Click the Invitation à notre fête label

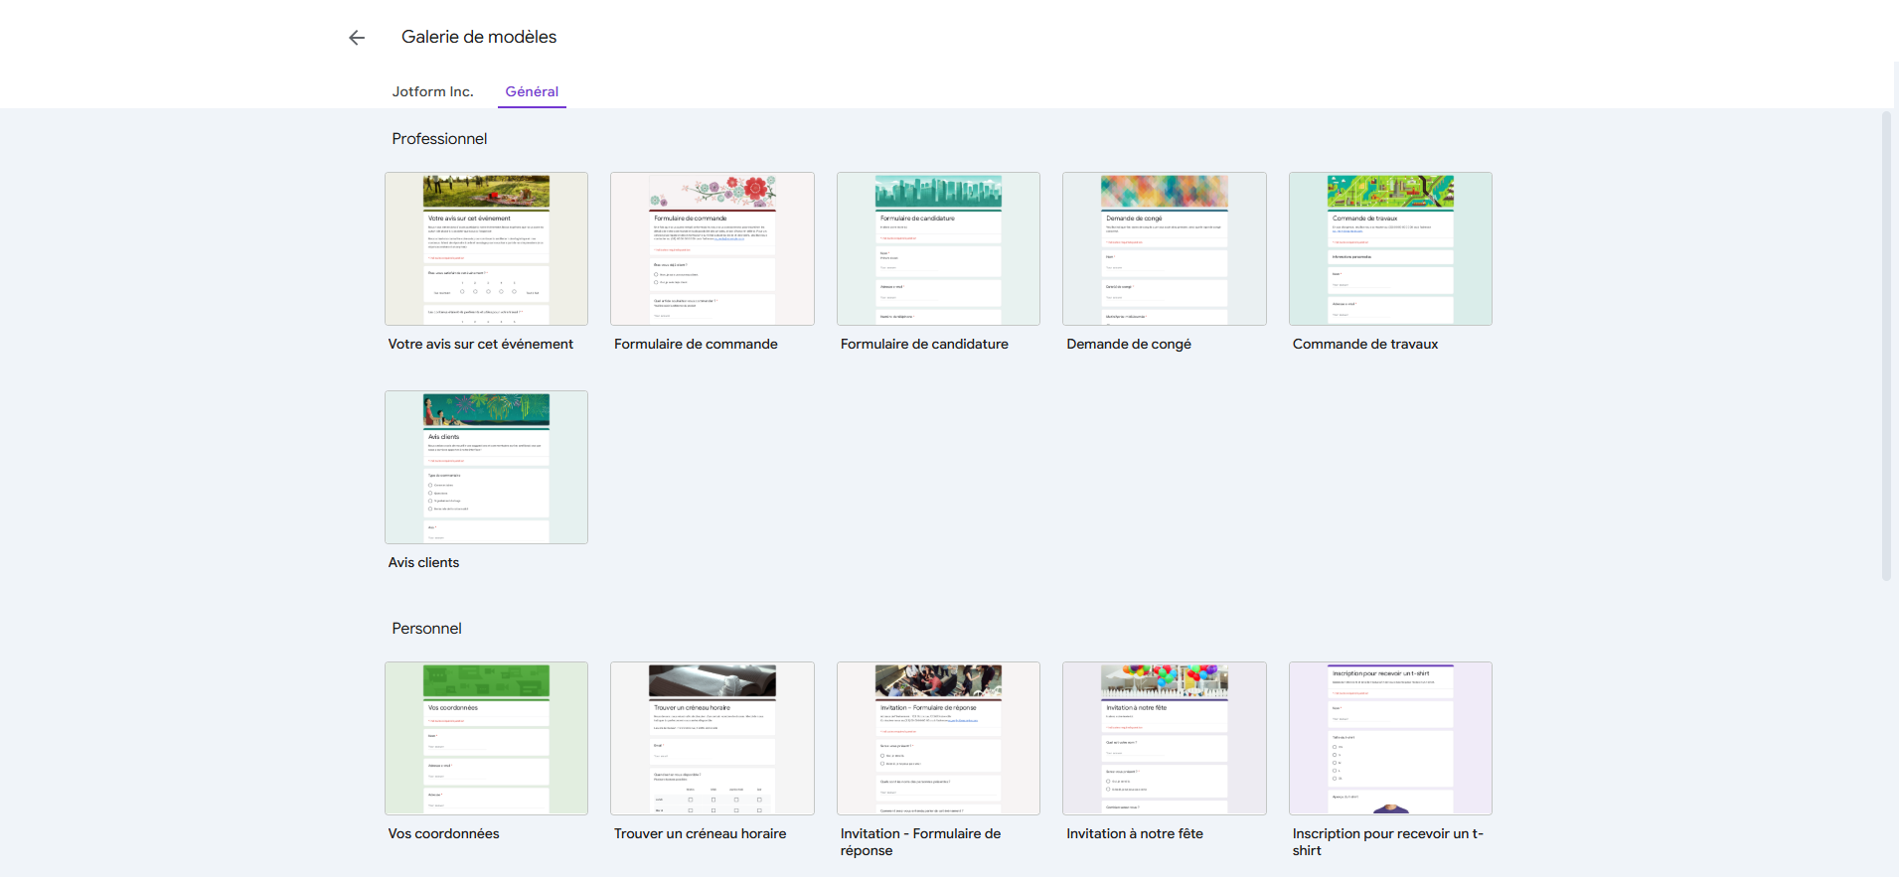click(1135, 833)
